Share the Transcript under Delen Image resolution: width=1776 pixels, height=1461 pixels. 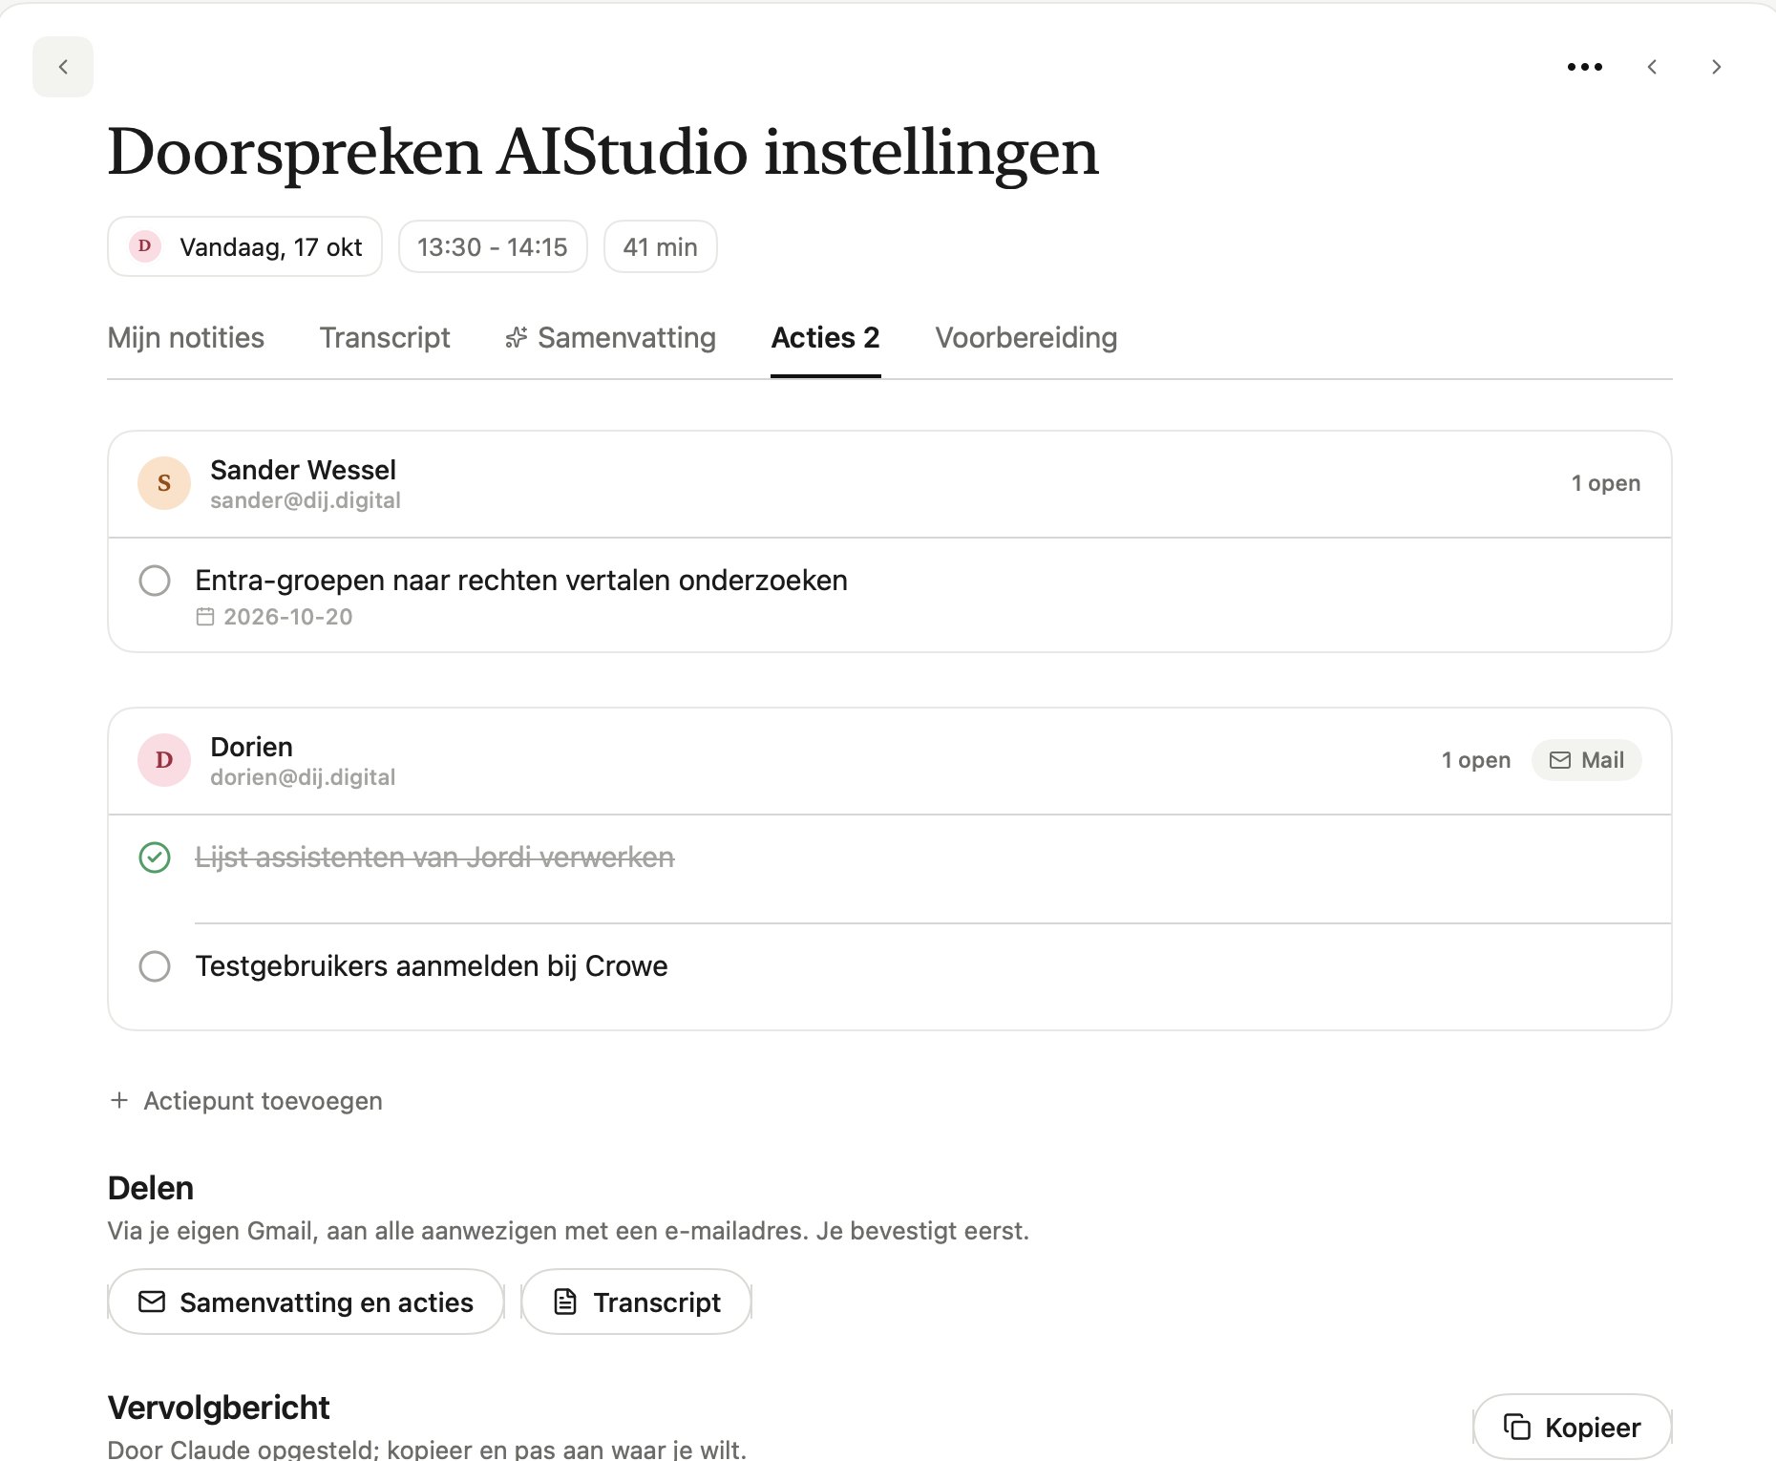[637, 1302]
